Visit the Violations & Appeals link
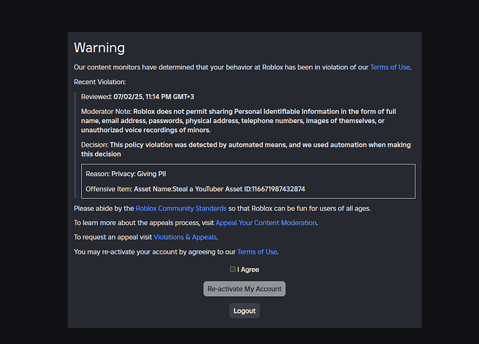Screen dimensions: 479x344 point(185,237)
